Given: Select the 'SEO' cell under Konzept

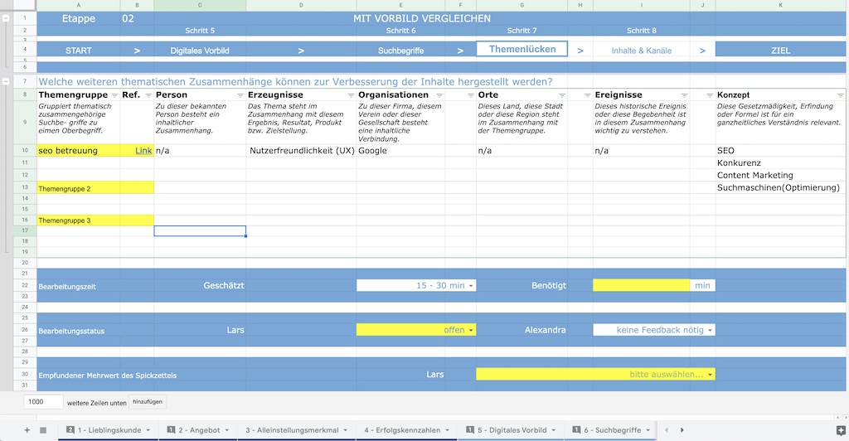Looking at the screenshot, I should (780, 150).
